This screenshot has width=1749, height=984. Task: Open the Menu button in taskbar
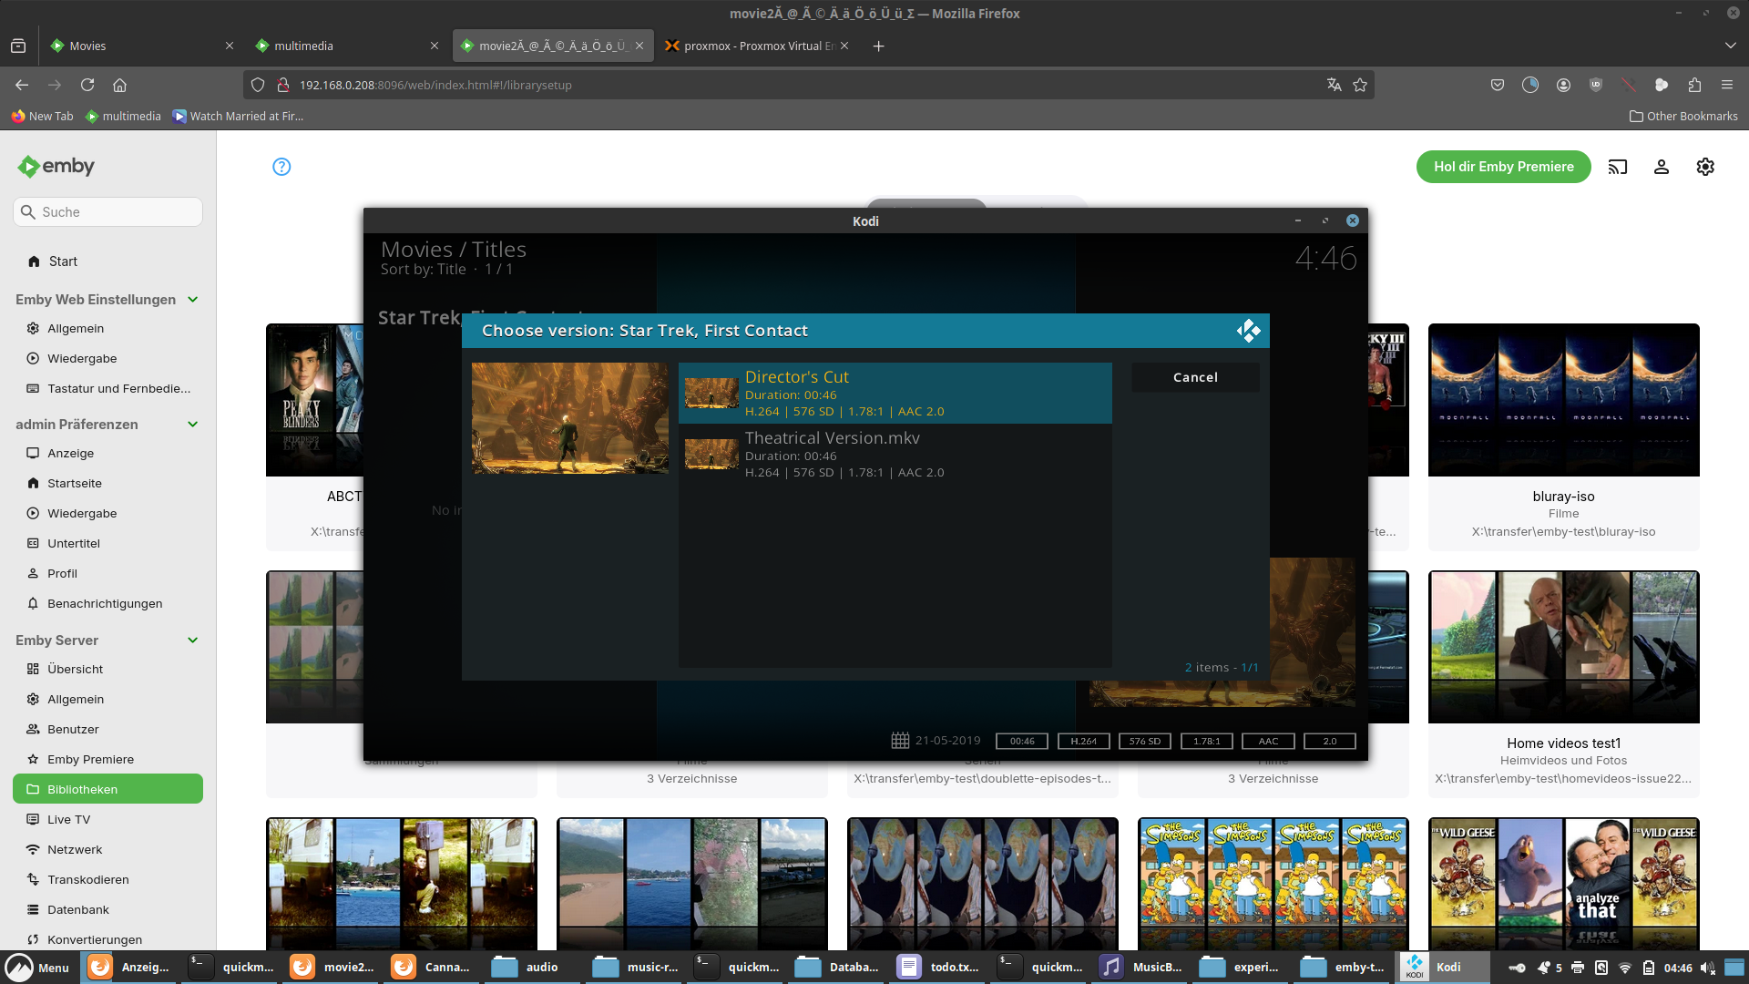(38, 967)
